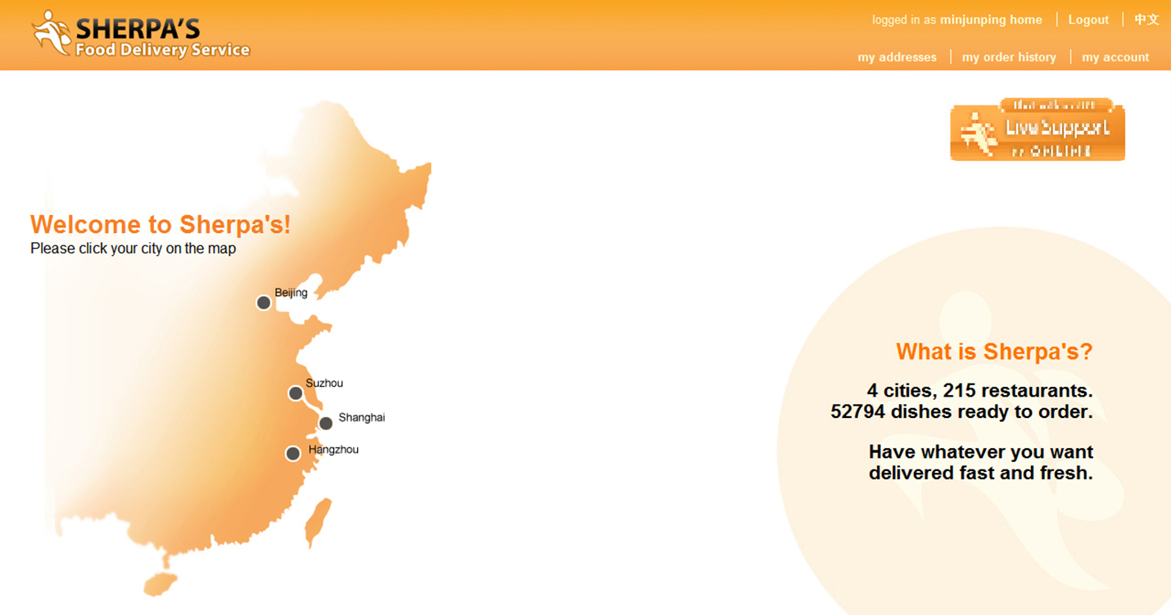Open the minjunping home link

coord(991,20)
